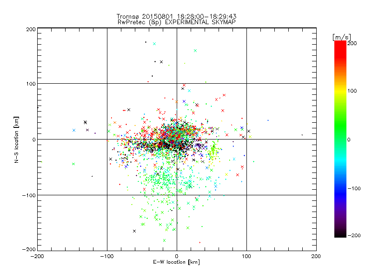Click N-S axis tick label "-100"
This screenshot has width=372, height=279.
pyautogui.click(x=29, y=195)
